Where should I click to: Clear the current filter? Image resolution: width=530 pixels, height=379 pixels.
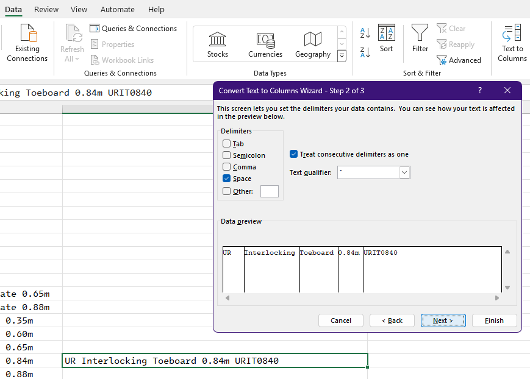pos(451,29)
